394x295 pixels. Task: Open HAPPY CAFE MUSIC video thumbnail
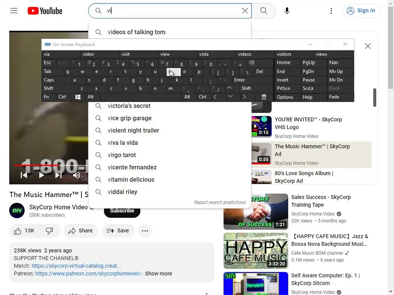(x=256, y=251)
